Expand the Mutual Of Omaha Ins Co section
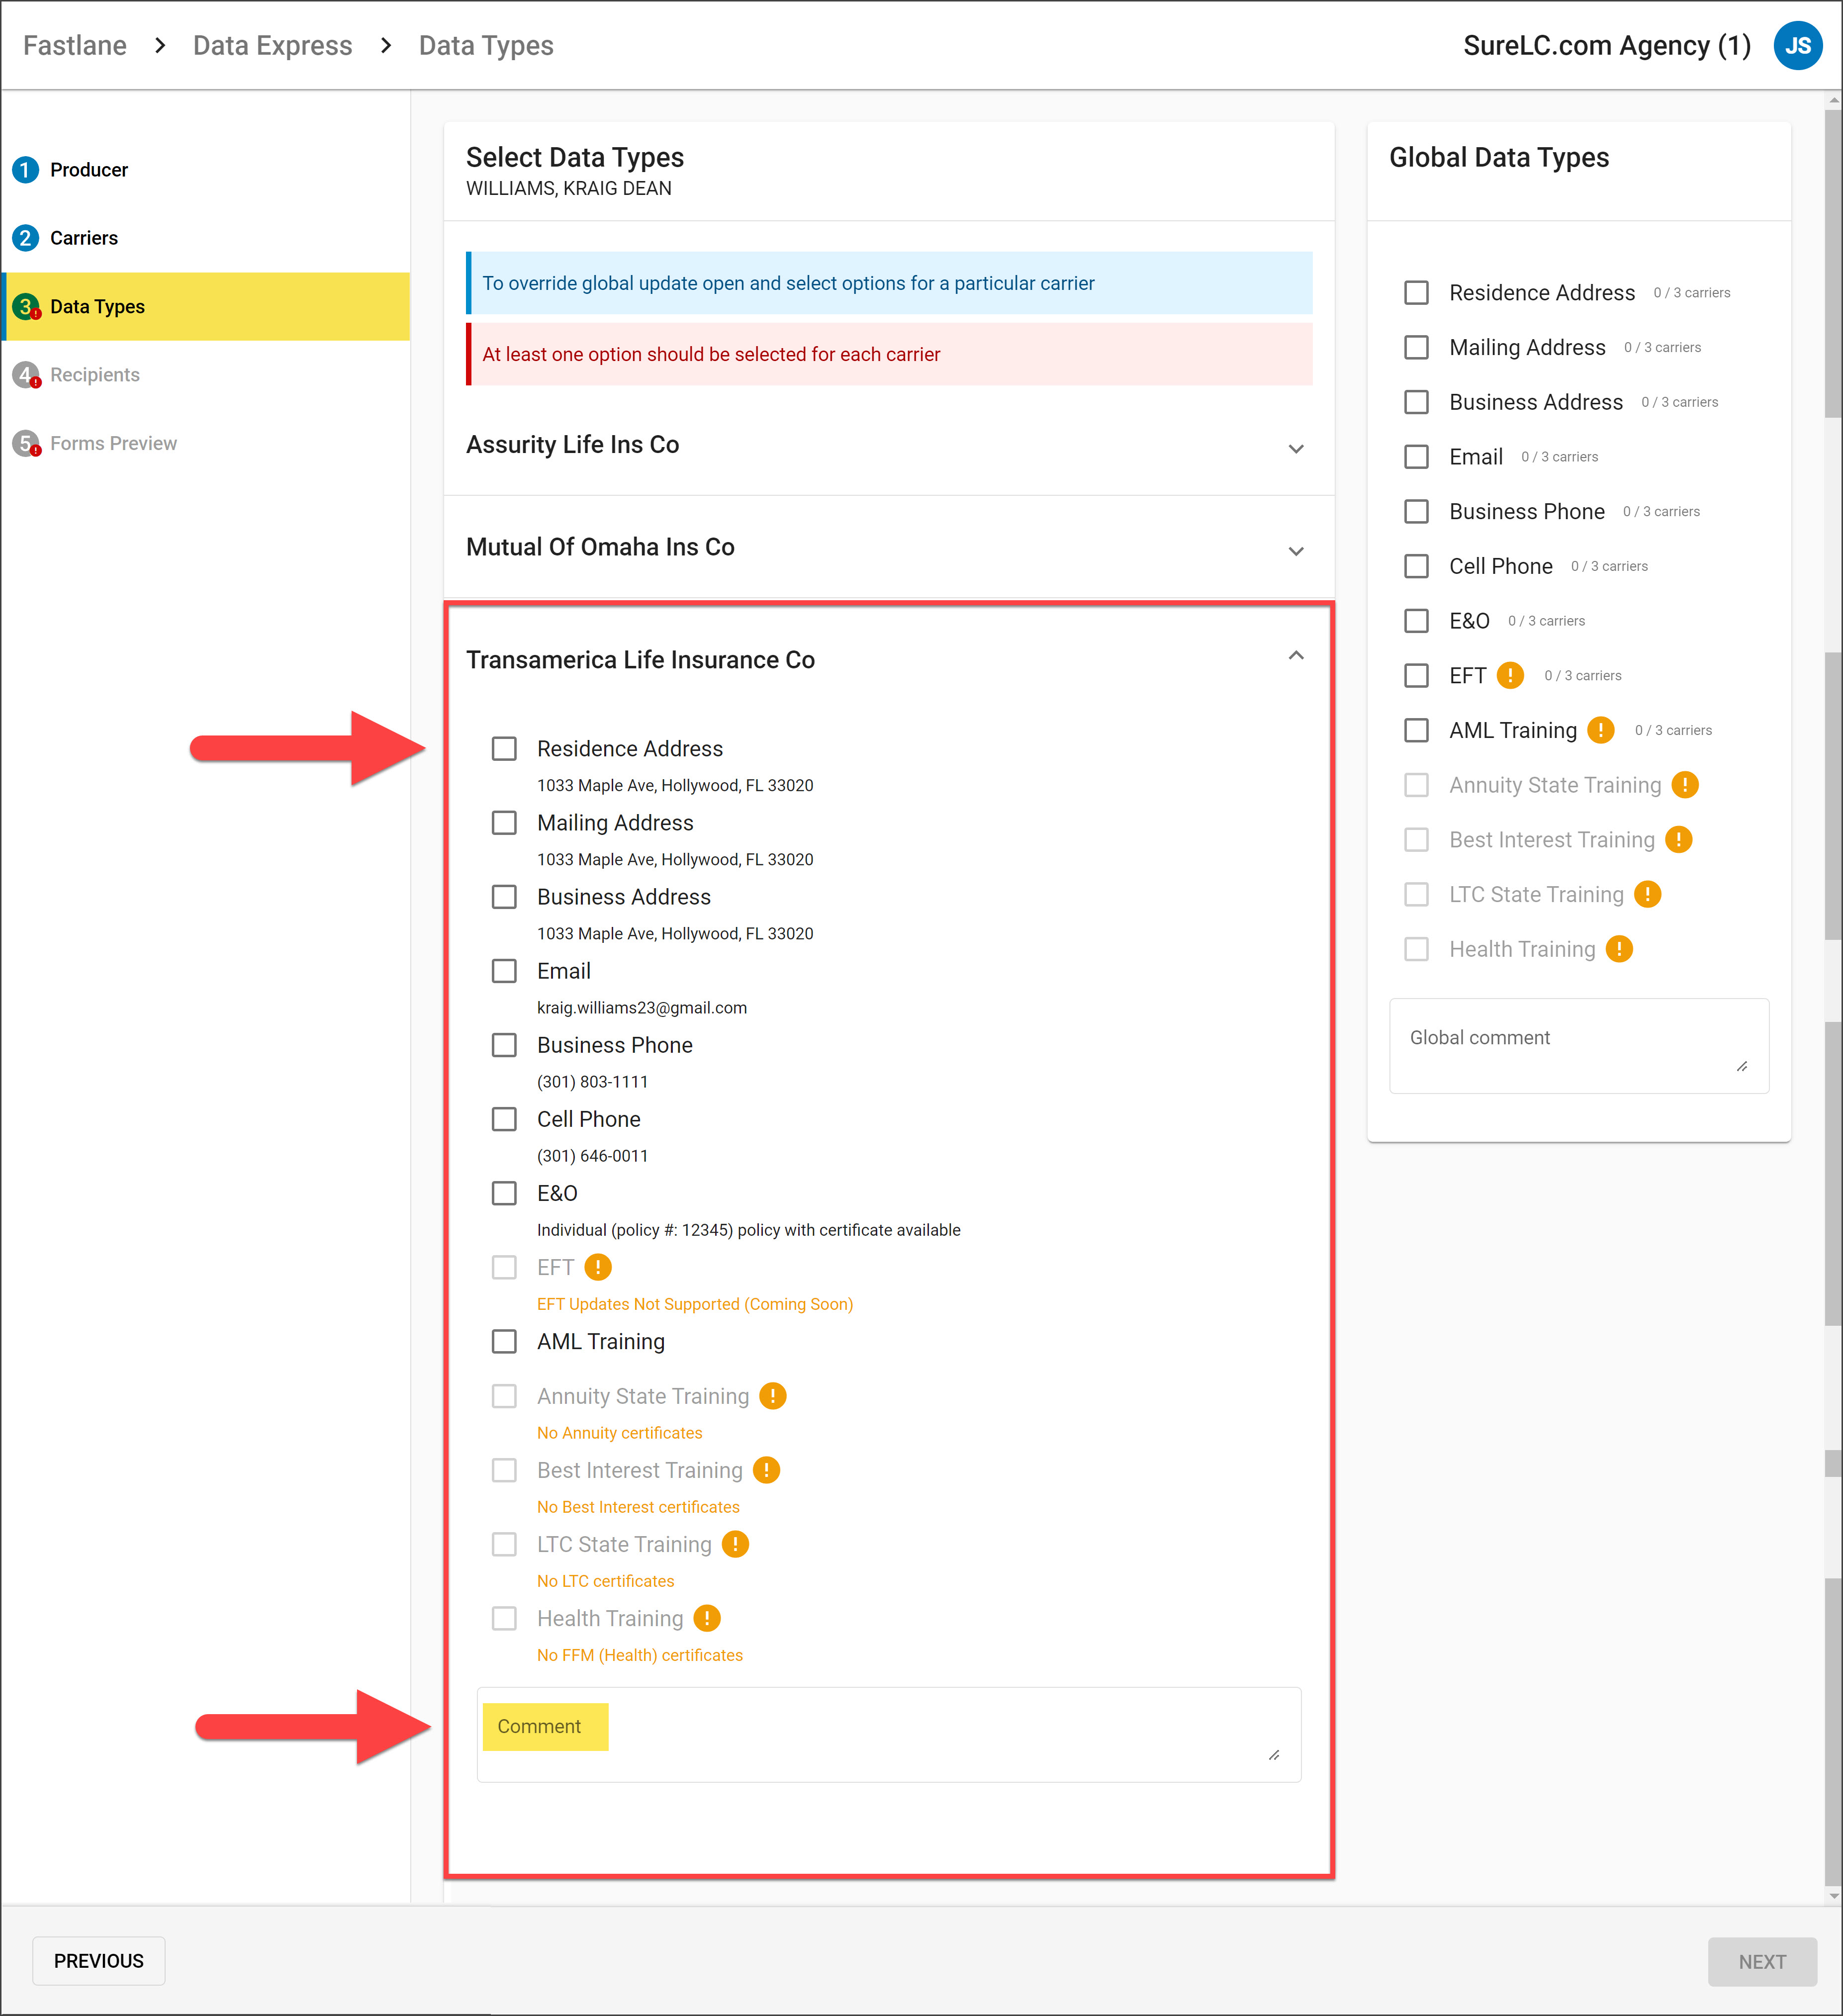 pos(1296,551)
